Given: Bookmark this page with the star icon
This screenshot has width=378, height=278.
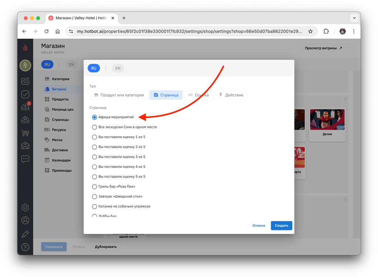Looking at the screenshot, I should (310, 31).
